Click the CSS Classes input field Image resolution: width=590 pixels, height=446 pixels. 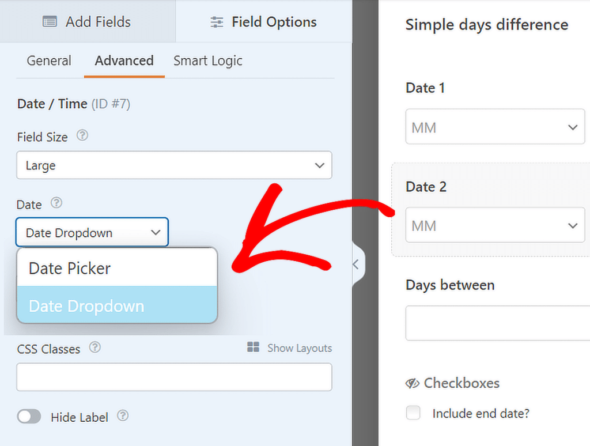click(173, 377)
